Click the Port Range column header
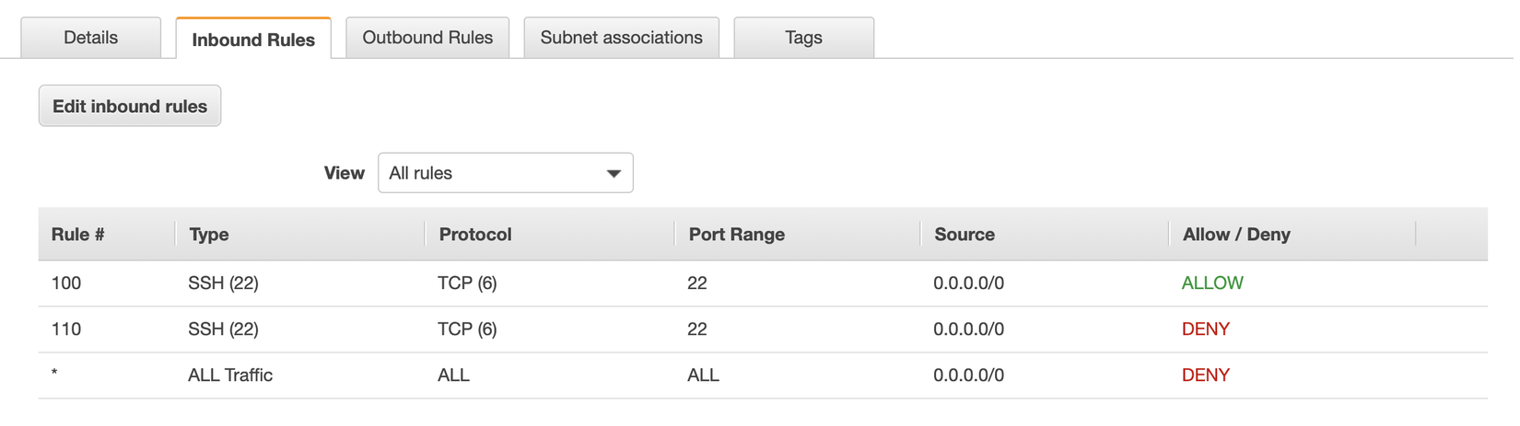Image resolution: width=1520 pixels, height=426 pixels. (737, 235)
